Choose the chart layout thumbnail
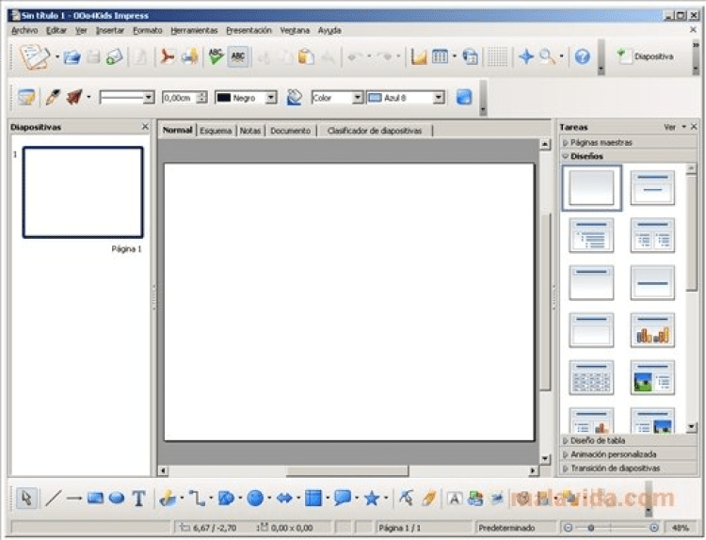The width and height of the screenshot is (706, 540). point(652,330)
